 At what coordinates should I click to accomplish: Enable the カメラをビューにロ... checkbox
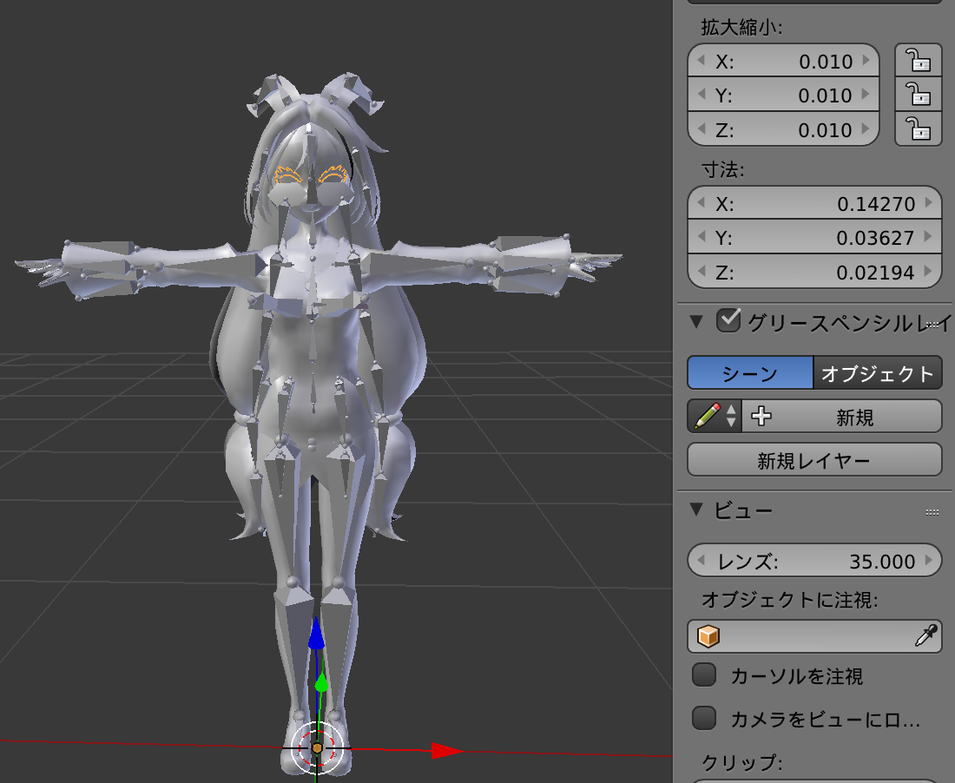(705, 717)
